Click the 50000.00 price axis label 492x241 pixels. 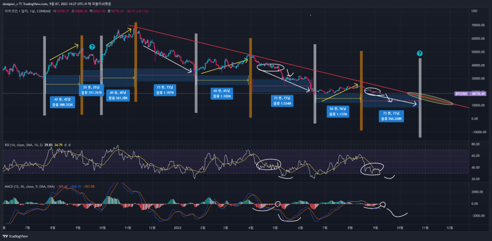[x=477, y=52]
